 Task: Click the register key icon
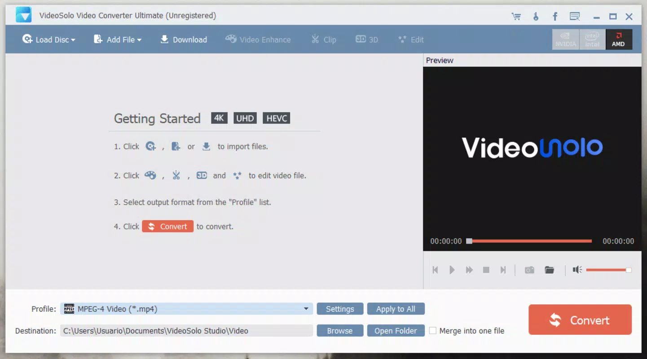pyautogui.click(x=536, y=17)
